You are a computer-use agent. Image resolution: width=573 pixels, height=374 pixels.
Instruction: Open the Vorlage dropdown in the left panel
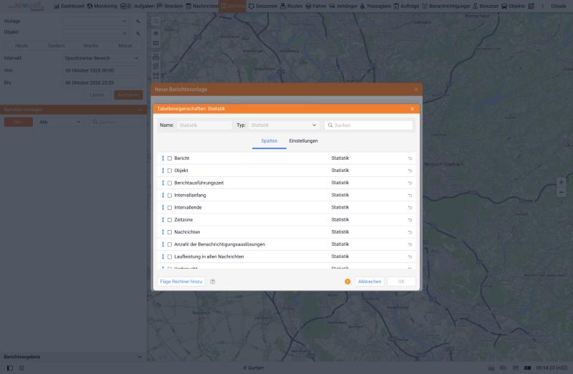tap(95, 21)
